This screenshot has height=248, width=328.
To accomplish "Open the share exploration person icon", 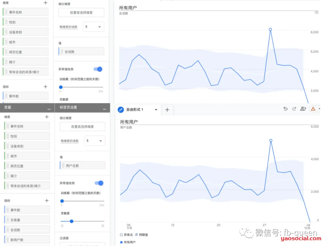I will tap(303, 108).
